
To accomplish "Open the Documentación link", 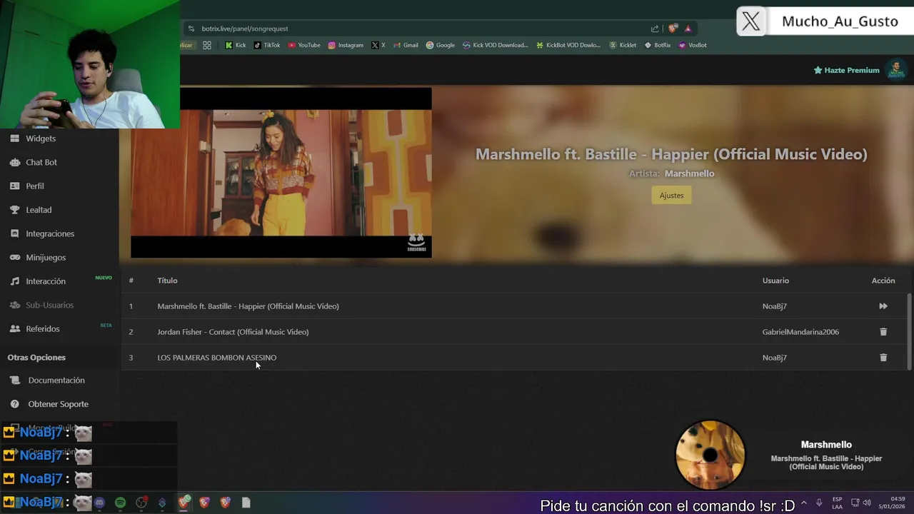I will tap(56, 381).
